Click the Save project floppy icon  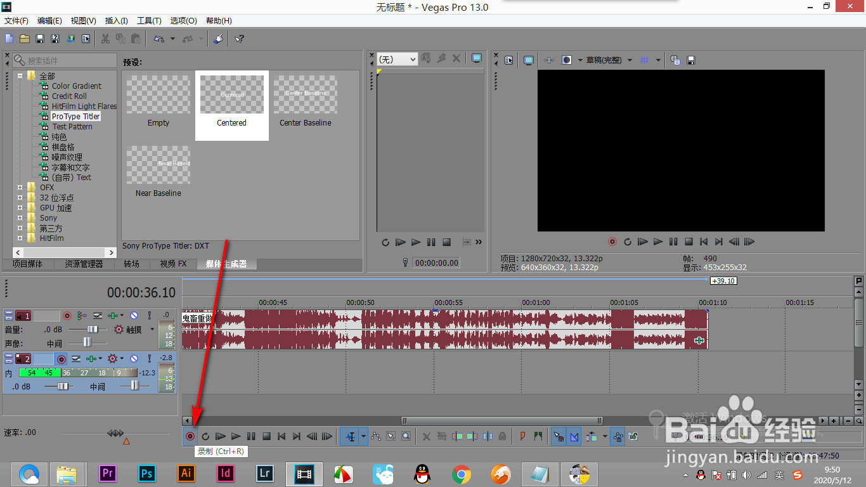click(40, 39)
